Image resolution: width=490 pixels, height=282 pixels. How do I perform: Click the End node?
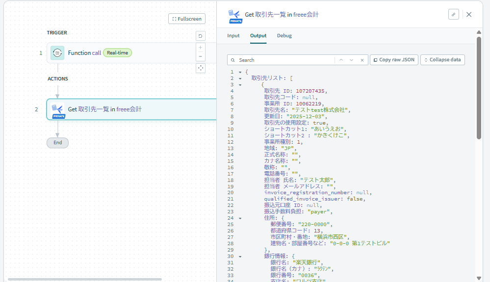coord(57,143)
